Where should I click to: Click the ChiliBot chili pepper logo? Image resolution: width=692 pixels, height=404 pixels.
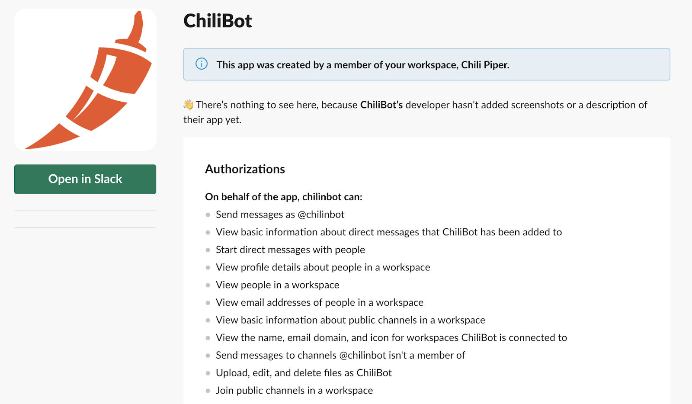[x=85, y=80]
